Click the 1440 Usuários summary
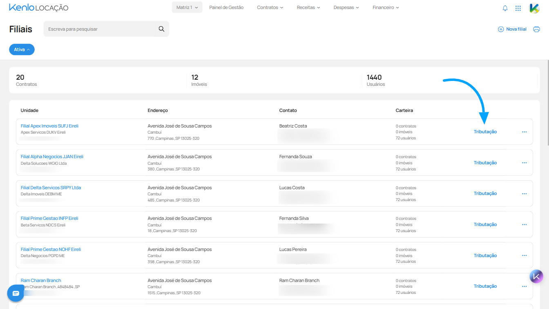The width and height of the screenshot is (549, 309). (x=376, y=80)
